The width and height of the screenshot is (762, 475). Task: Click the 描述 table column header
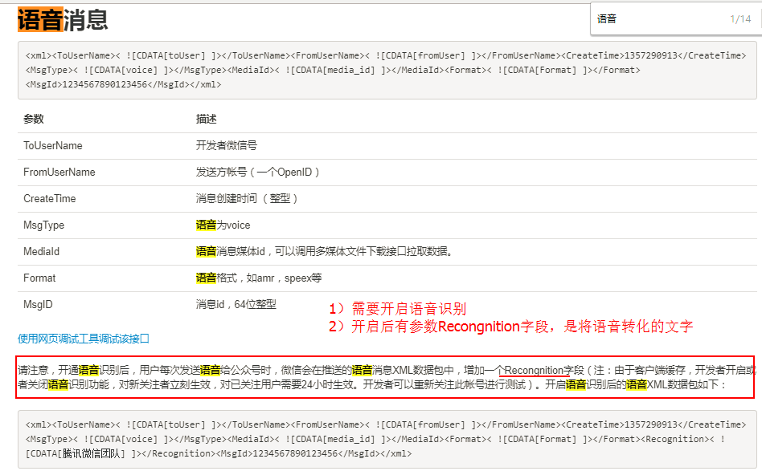pyautogui.click(x=207, y=119)
